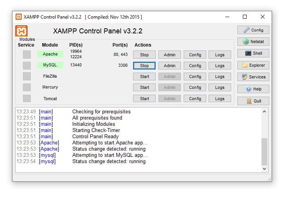Toggle the Apache service install box
Viewport: 286px width, 198px height.
point(26,55)
